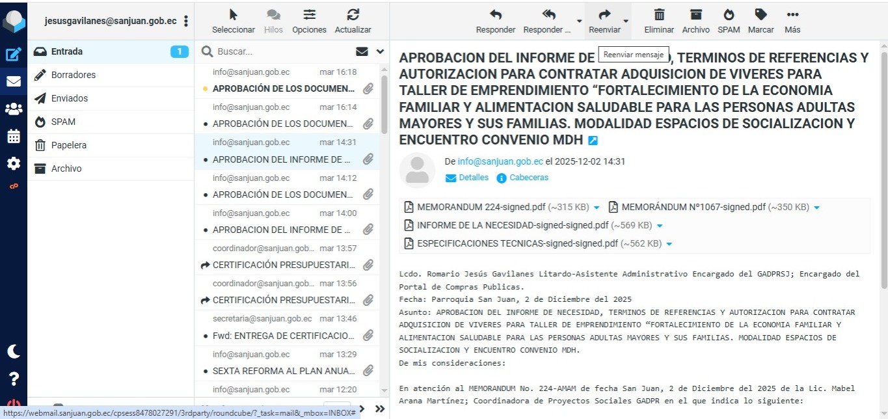The height and width of the screenshot is (419, 888).
Task: Expand search options chevron
Action: 380,51
